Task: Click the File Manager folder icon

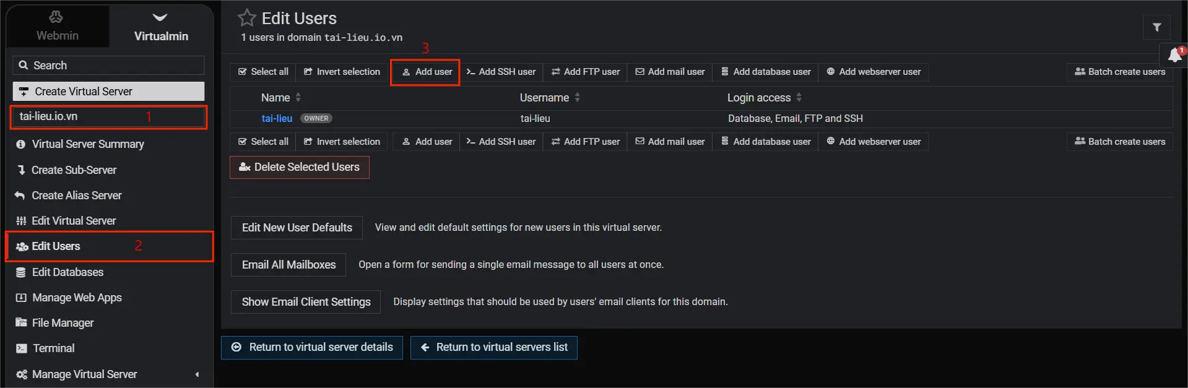Action: (21, 322)
